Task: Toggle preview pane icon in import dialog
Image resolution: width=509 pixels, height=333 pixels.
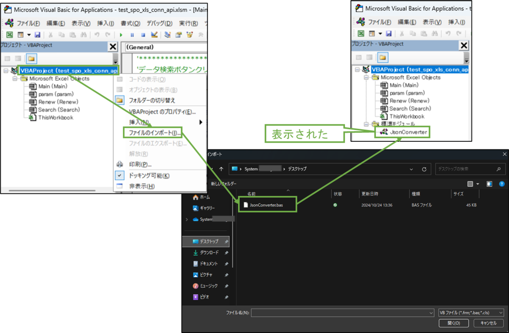Action: (489, 184)
